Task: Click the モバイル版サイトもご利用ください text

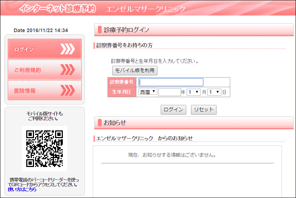Action: pyautogui.click(x=44, y=116)
